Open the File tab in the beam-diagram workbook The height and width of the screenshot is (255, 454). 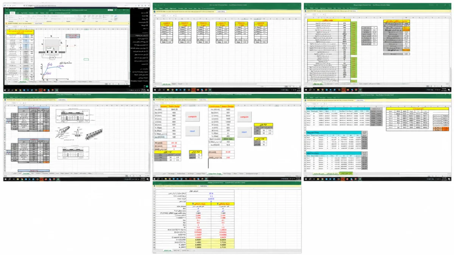(x=7, y=13)
